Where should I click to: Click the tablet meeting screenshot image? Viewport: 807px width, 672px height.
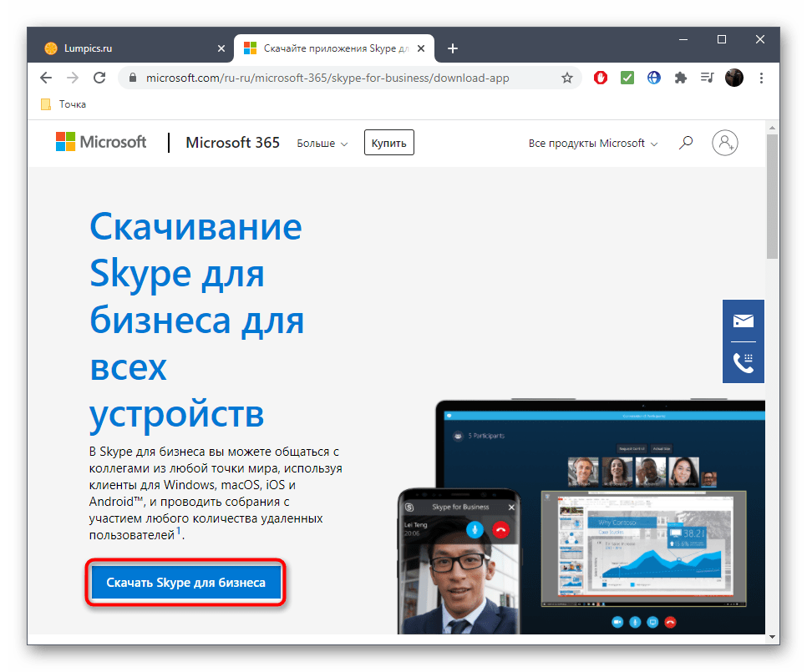point(600,517)
